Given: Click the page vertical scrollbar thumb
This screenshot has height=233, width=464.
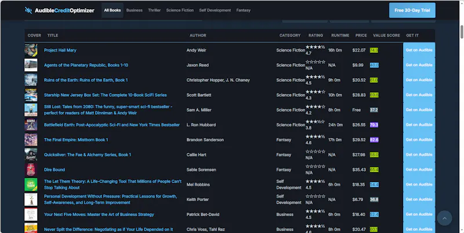Looking at the screenshot, I should [461, 32].
